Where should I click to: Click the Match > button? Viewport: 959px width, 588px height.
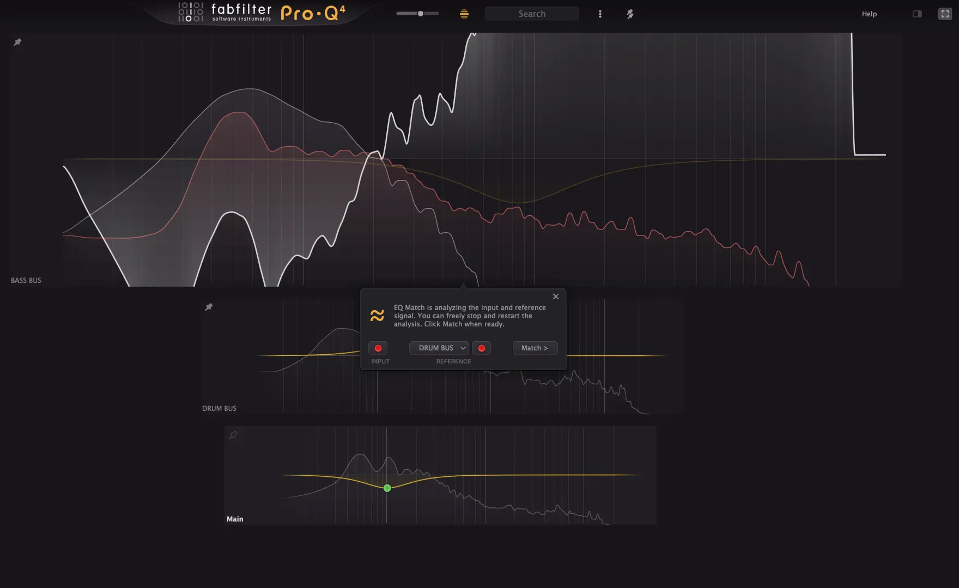(x=535, y=348)
